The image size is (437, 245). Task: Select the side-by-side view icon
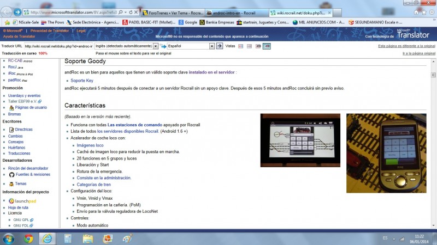tap(241, 46)
